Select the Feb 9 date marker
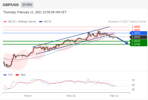 [x=28, y=96]
